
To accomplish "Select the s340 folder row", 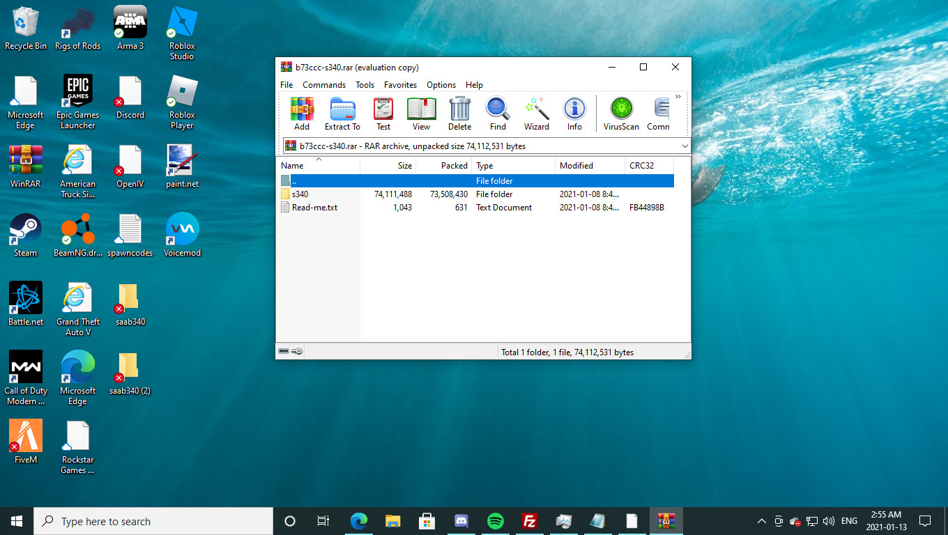I will click(x=300, y=194).
